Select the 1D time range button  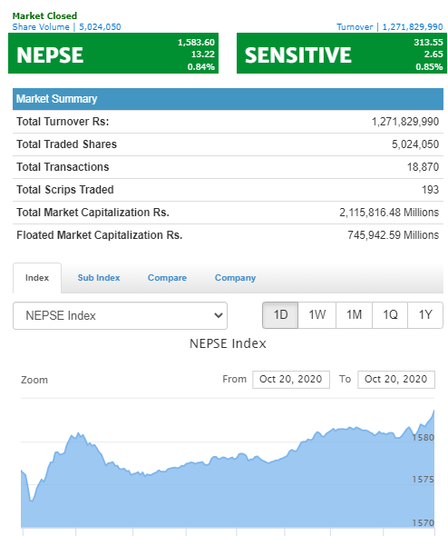(x=280, y=315)
